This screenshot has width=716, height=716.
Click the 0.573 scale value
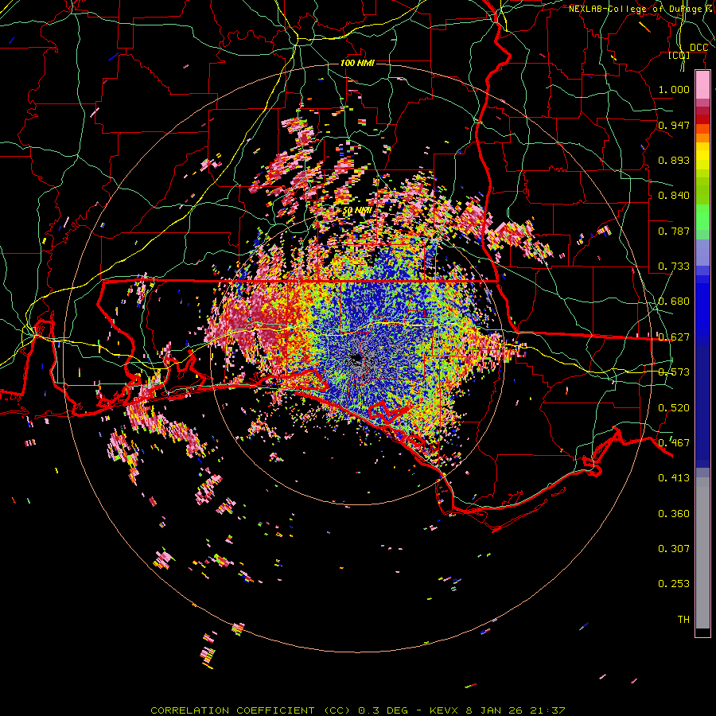(674, 372)
